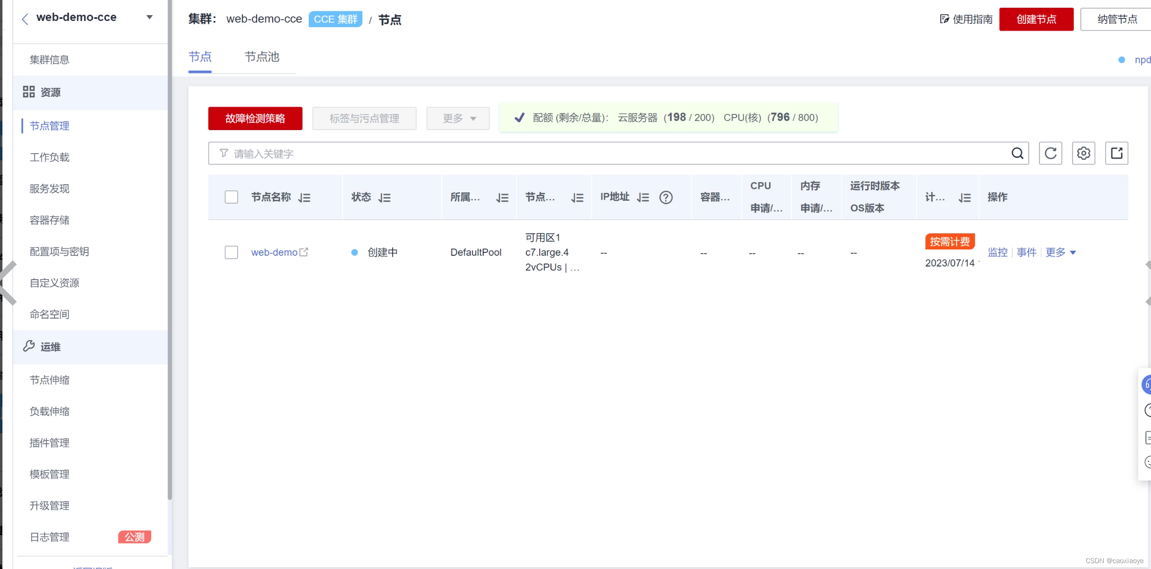Screen dimensions: 1151x569
Task: Click the export list icon
Action: (1116, 153)
